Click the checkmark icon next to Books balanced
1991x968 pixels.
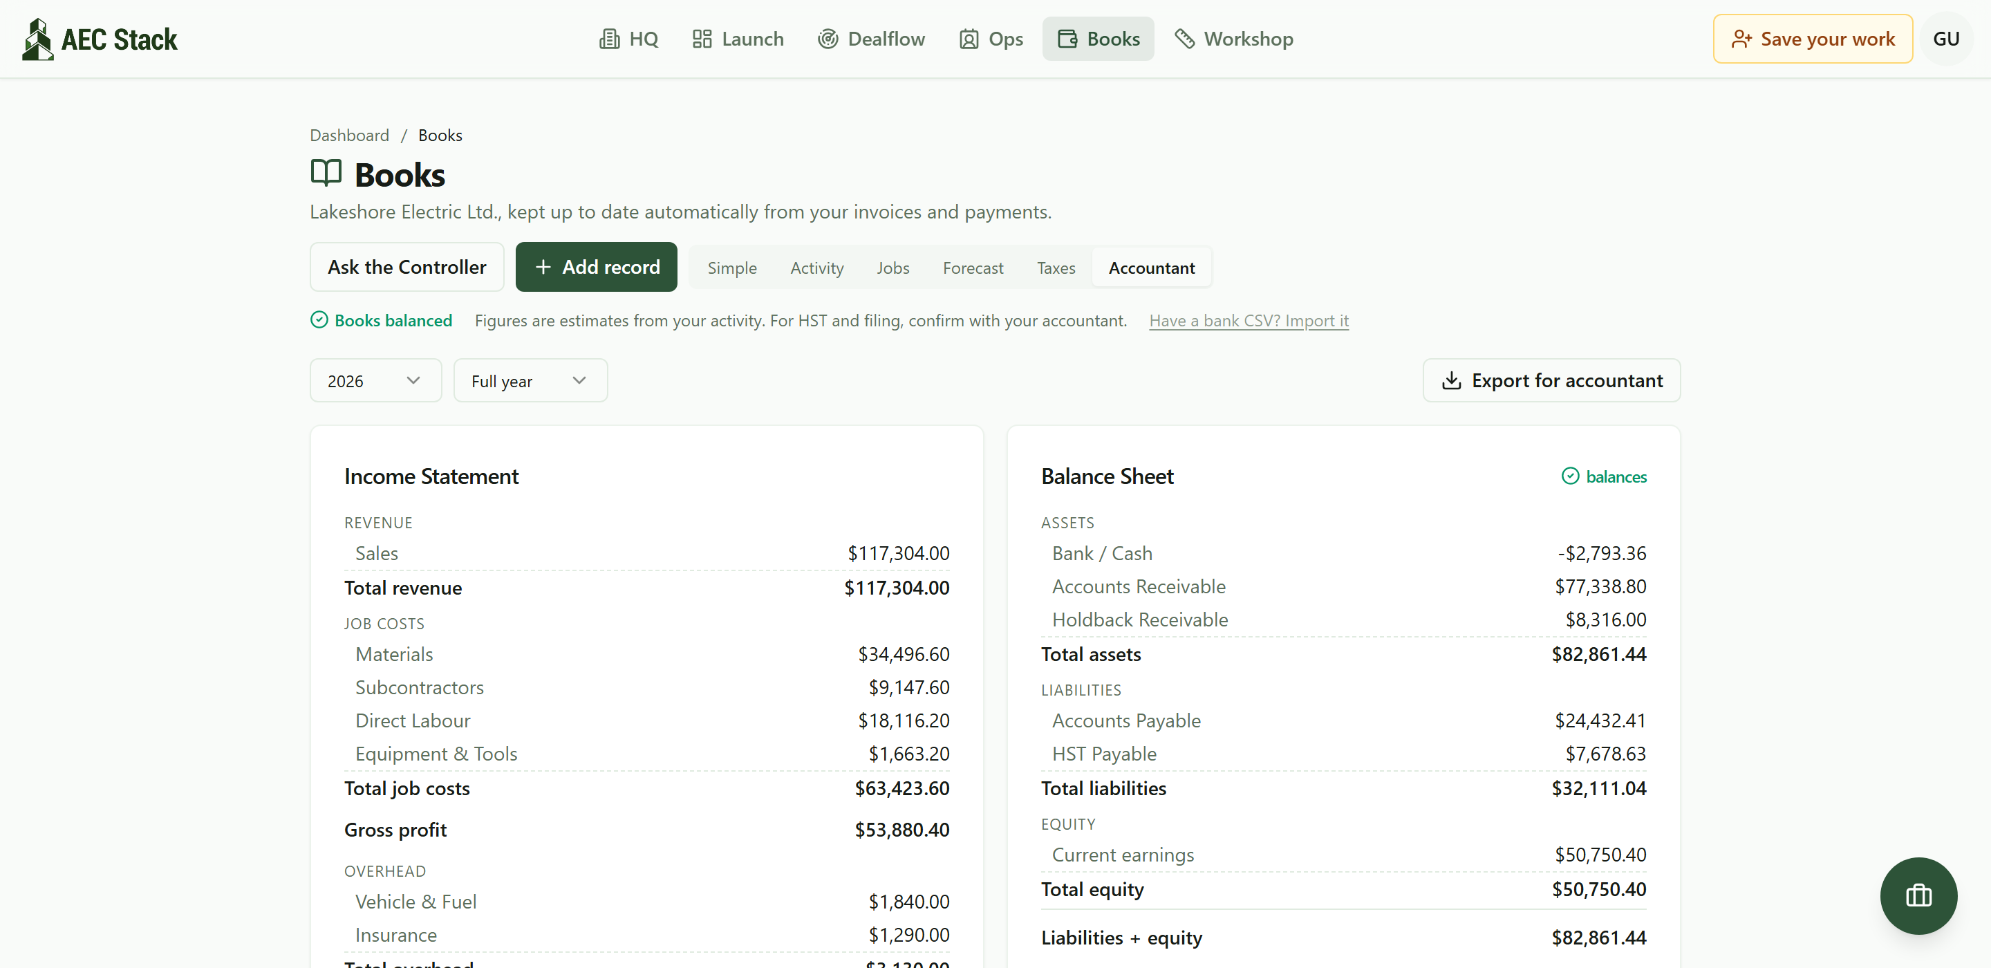[x=319, y=320]
